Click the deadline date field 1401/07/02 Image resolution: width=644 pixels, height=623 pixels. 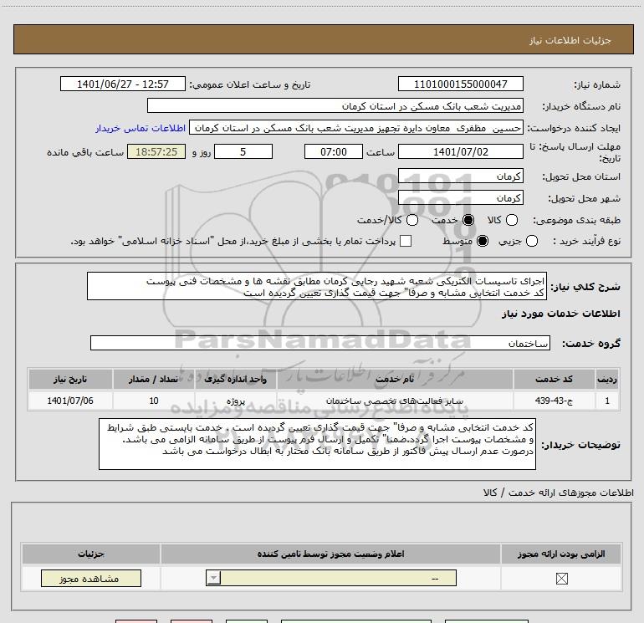pos(460,151)
